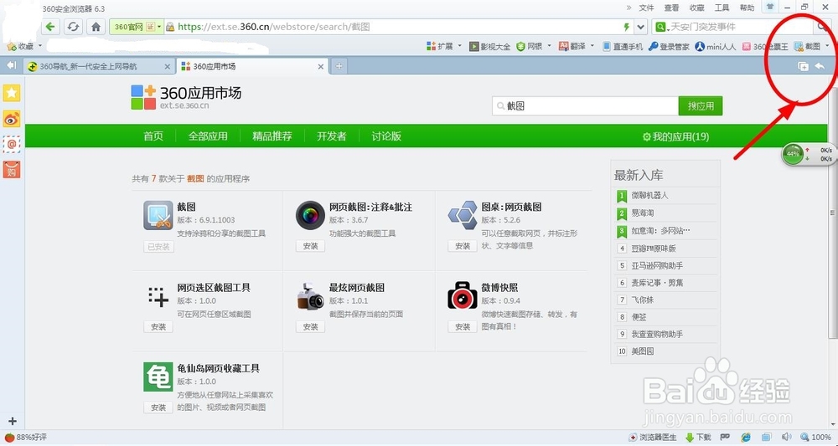Install 最炫网页截图 extension

(x=311, y=326)
